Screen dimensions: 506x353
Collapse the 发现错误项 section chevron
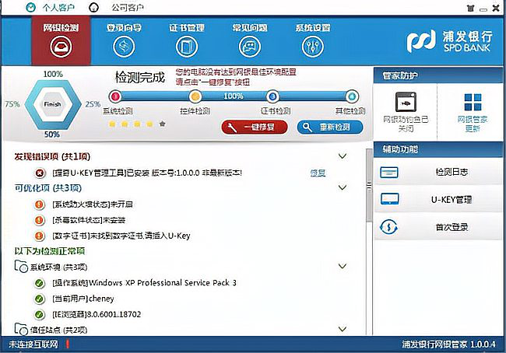[x=343, y=156]
